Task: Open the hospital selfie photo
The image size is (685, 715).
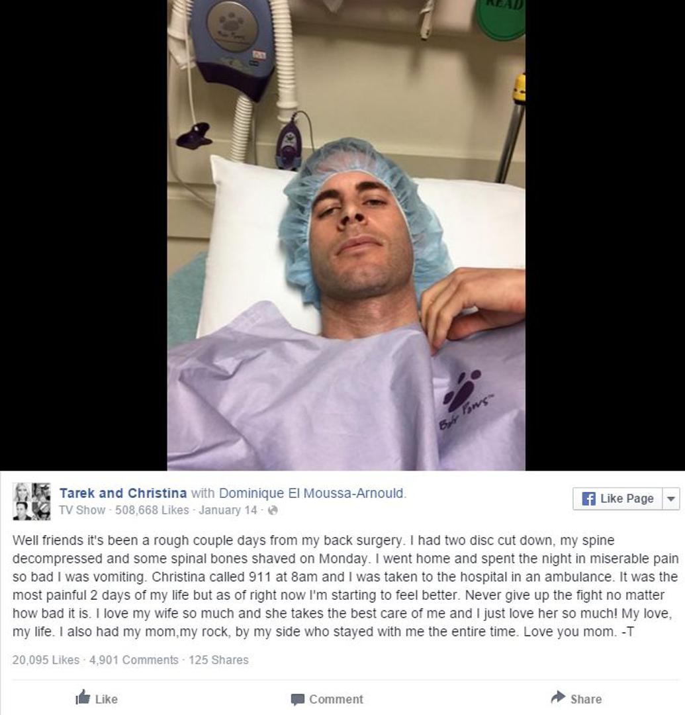Action: coord(346,235)
